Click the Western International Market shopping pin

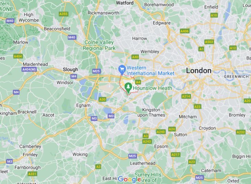pos(122,70)
